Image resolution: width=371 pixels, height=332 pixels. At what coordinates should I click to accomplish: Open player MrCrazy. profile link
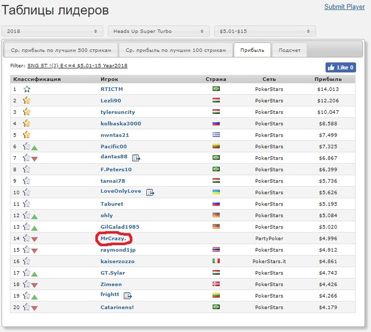point(113,238)
